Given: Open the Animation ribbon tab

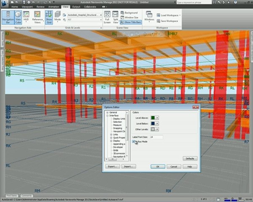Looking at the screenshot, I should click(x=54, y=7).
